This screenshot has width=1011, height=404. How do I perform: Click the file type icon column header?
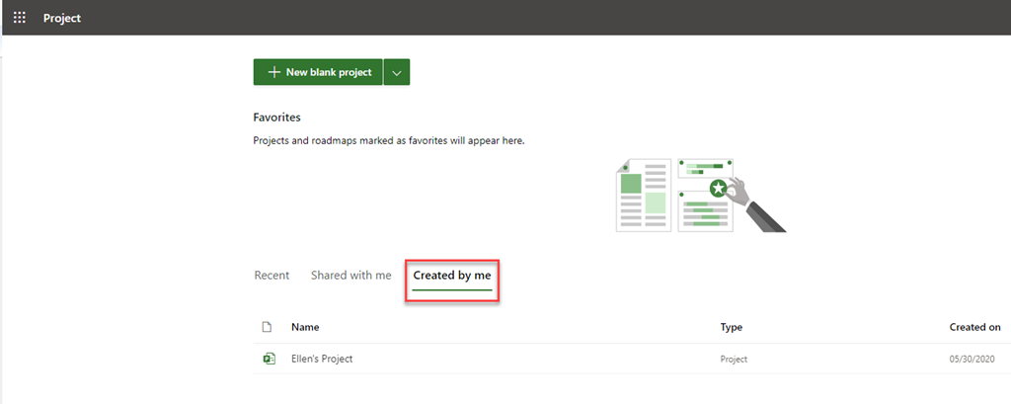(x=267, y=327)
